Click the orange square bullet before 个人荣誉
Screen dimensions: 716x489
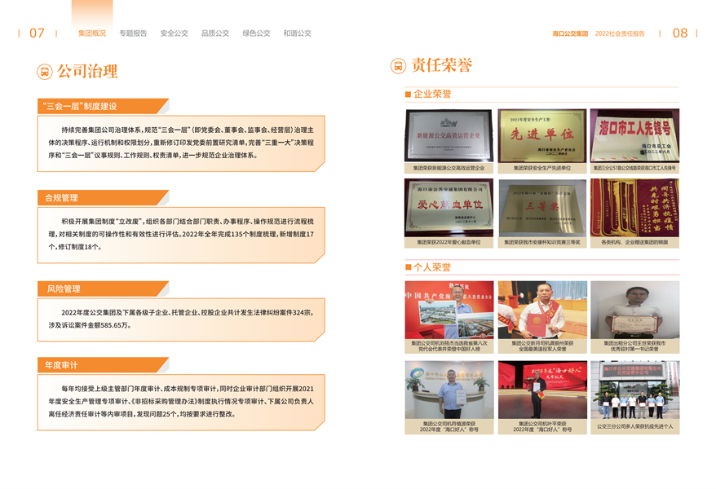[408, 267]
